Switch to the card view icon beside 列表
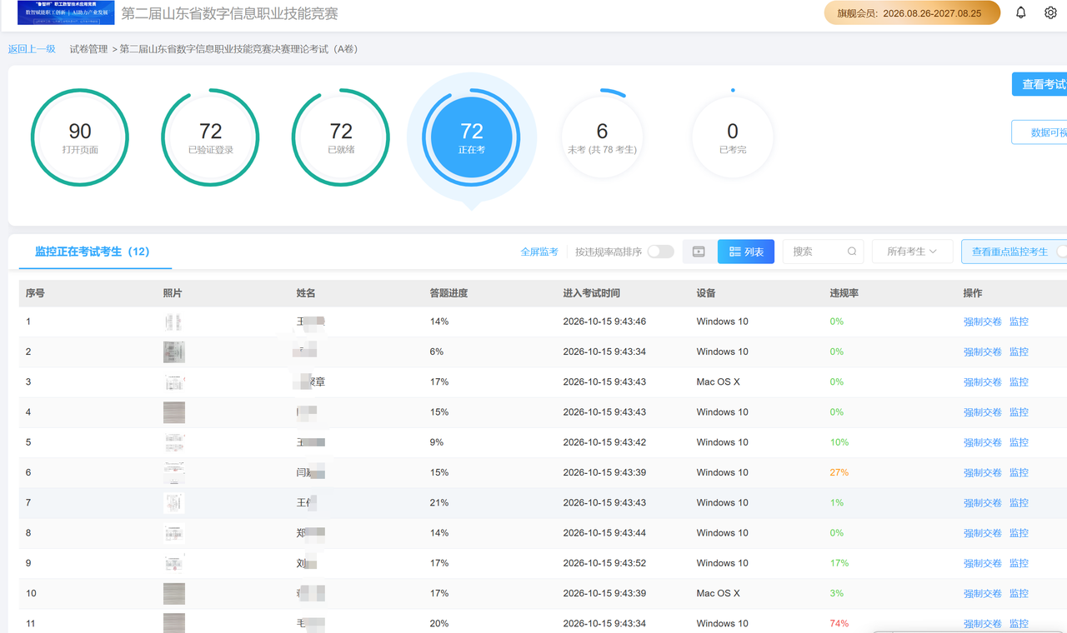The width and height of the screenshot is (1067, 633). 699,252
